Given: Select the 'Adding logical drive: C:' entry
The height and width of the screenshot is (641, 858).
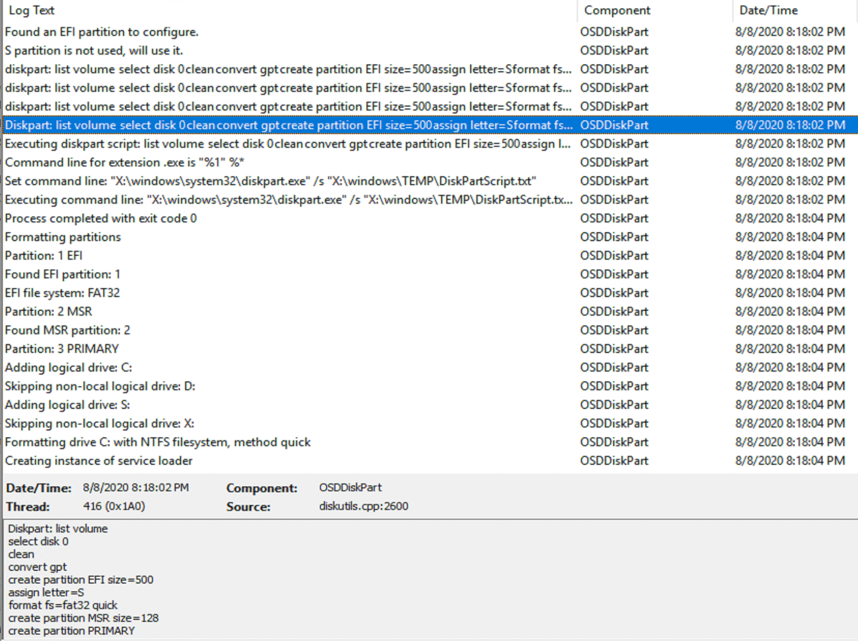Looking at the screenshot, I should 69,367.
